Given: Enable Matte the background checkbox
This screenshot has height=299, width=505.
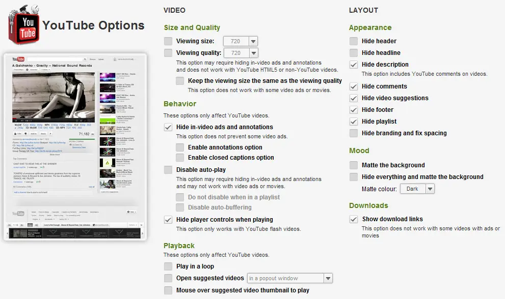Looking at the screenshot, I should 354,165.
